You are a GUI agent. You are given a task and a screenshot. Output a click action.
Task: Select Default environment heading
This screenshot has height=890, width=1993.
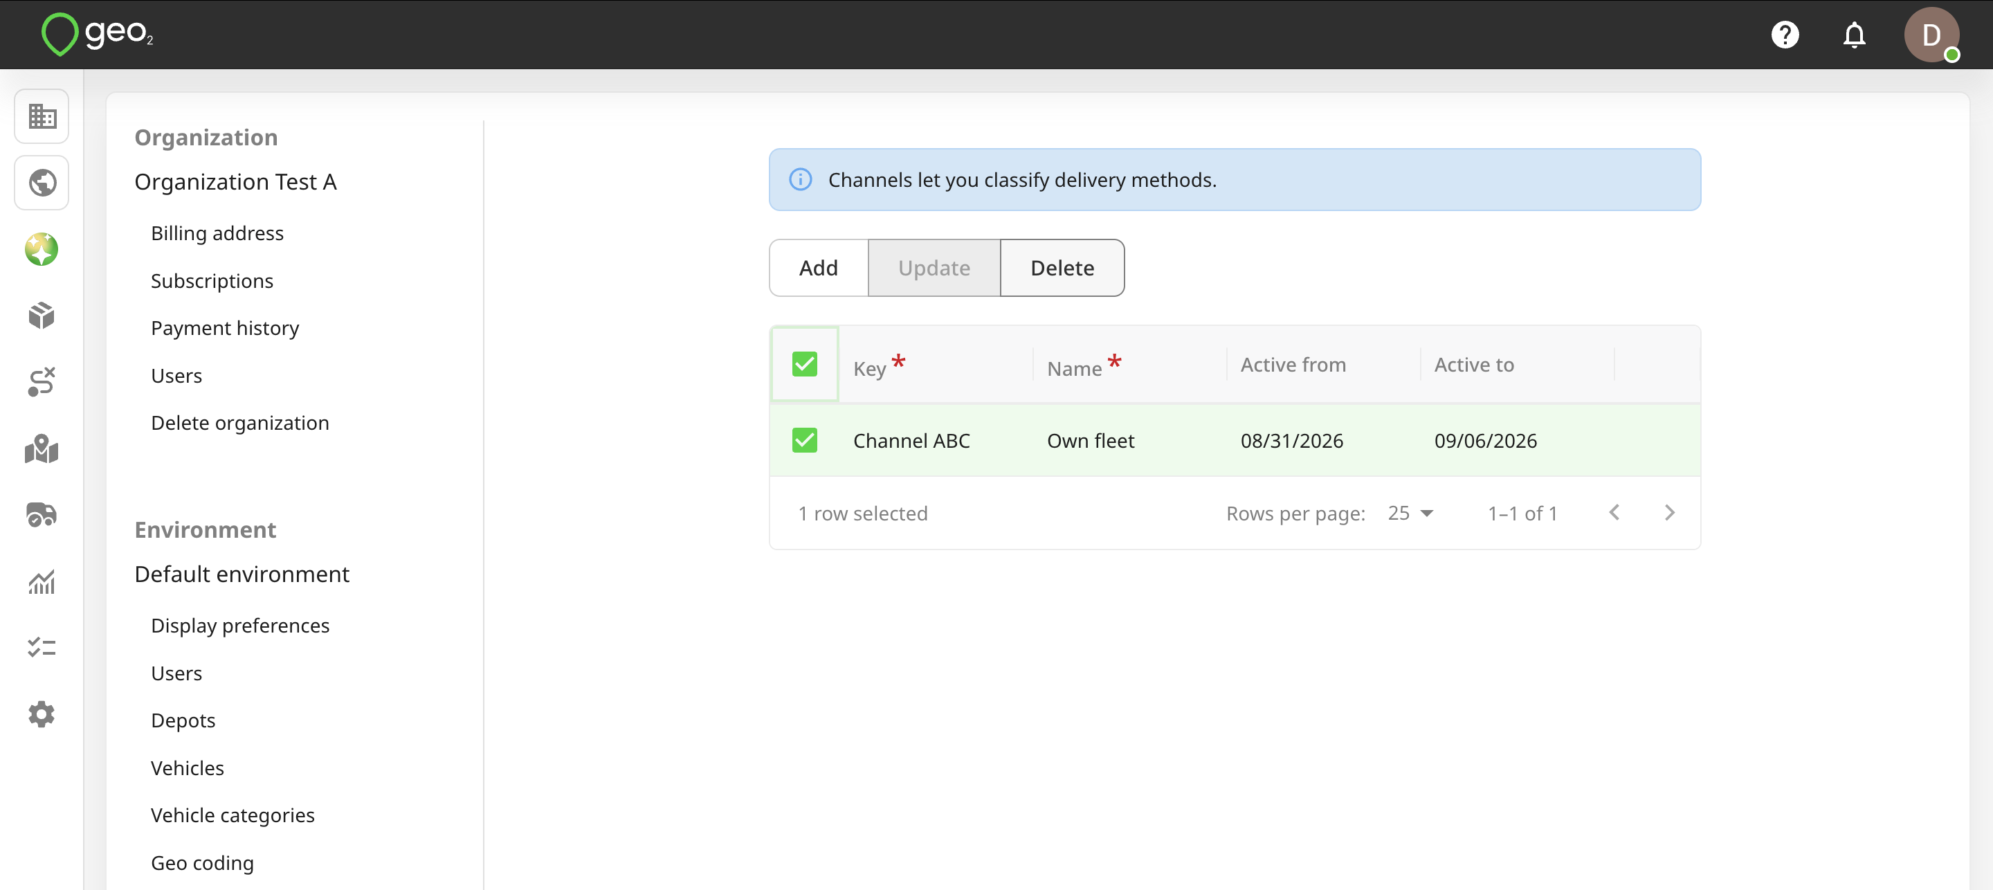(242, 574)
